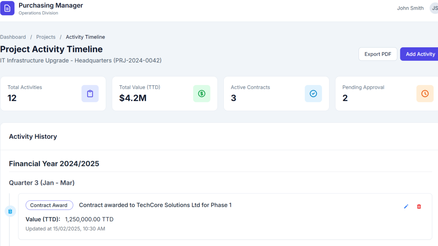Delete the Contract Award activity via trash icon
Viewport: 438px width, 246px height.
coord(419,206)
